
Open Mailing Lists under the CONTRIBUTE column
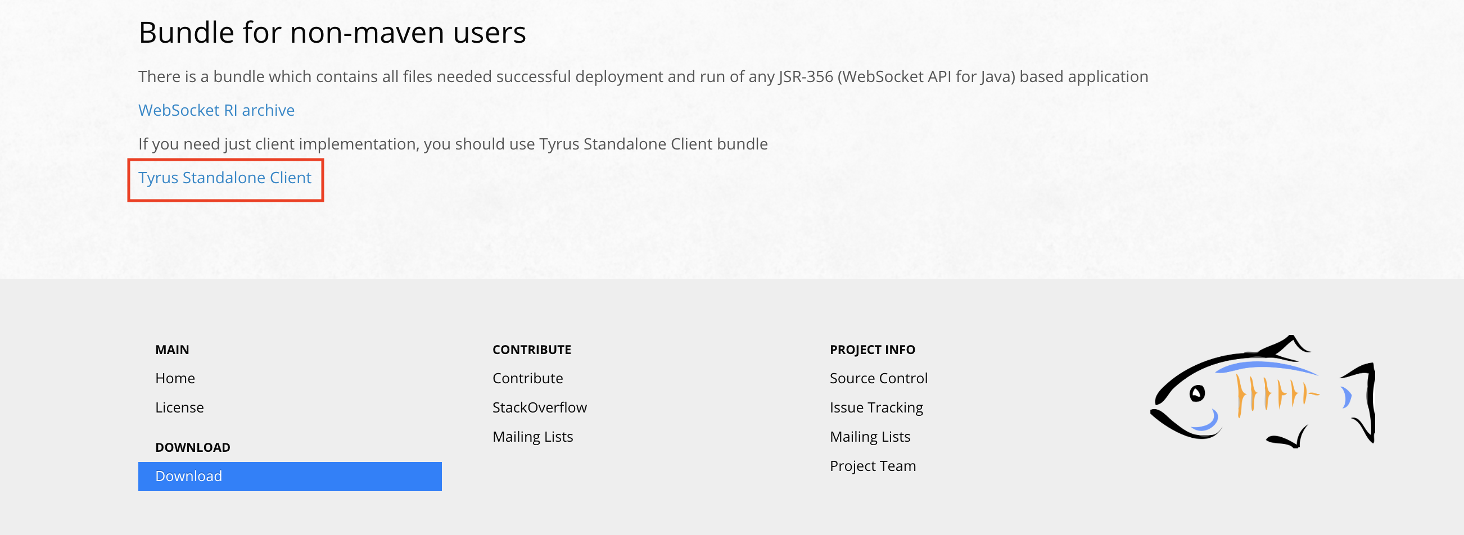pyautogui.click(x=532, y=437)
